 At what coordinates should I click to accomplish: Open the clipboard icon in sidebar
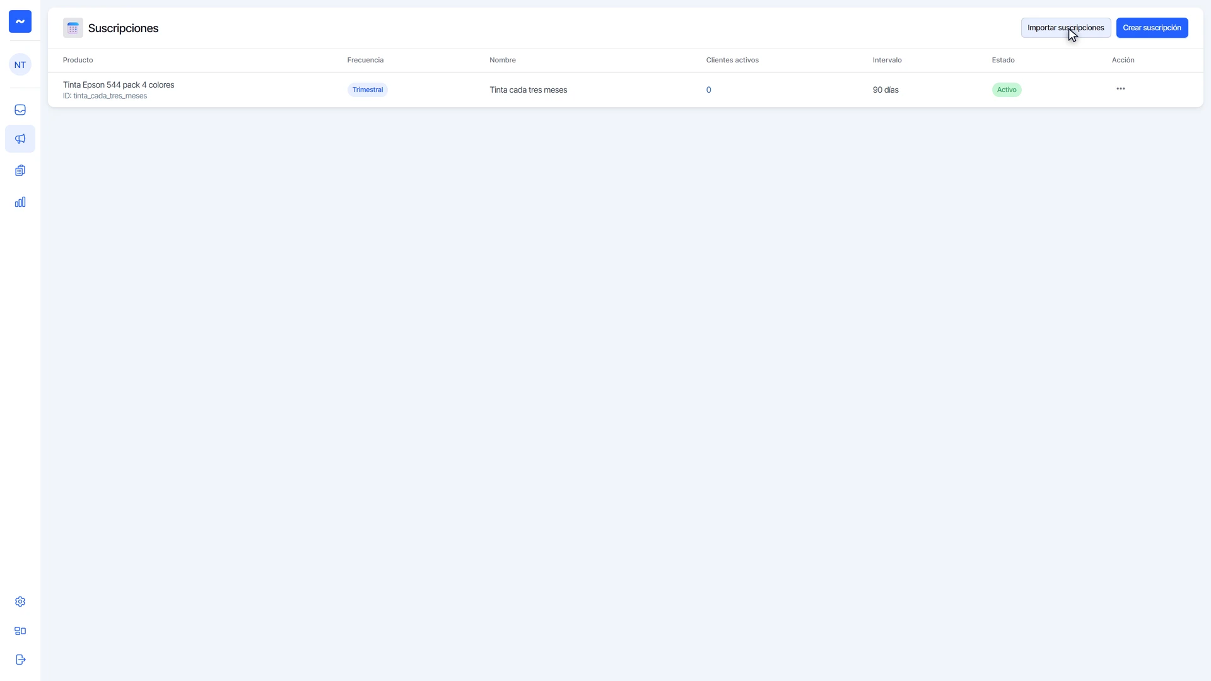[x=20, y=170]
